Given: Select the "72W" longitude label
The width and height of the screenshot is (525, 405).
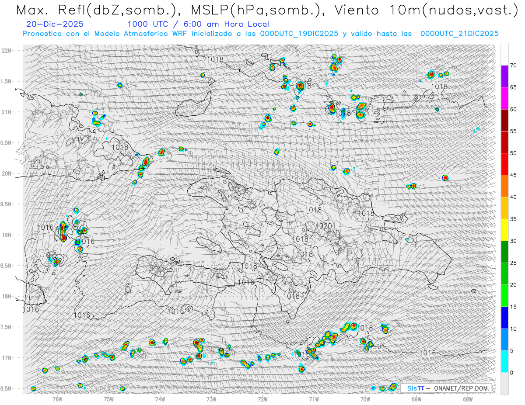Looking at the screenshot, I should pos(262,398).
